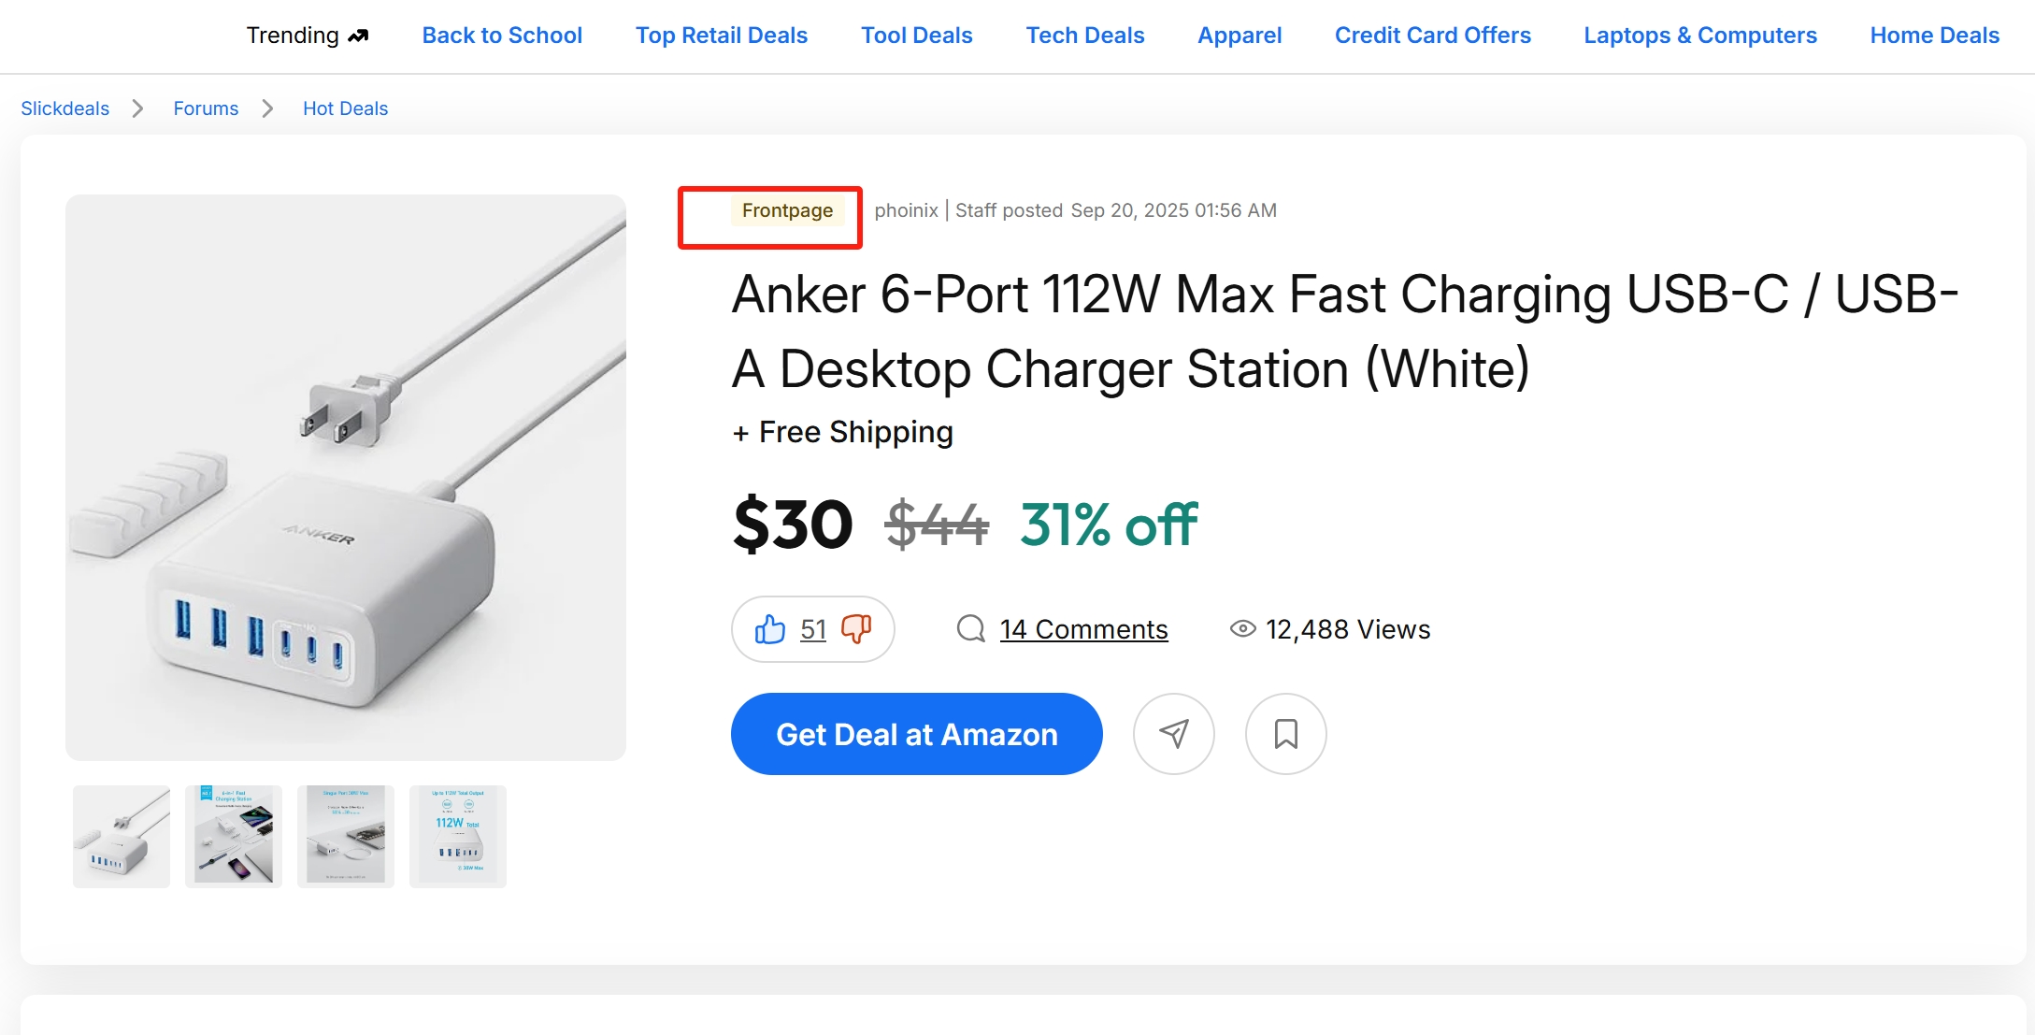Click the bookmark save icon button

pos(1286,734)
